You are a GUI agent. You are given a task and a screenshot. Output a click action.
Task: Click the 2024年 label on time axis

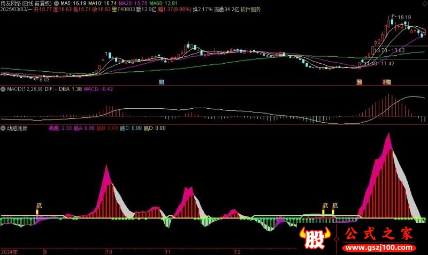[9, 252]
